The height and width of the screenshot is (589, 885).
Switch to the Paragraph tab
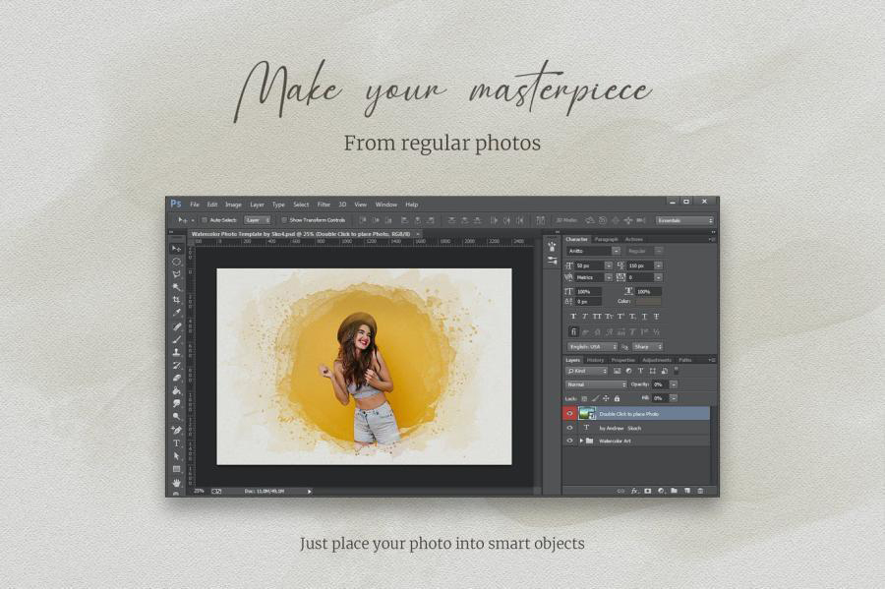[607, 239]
